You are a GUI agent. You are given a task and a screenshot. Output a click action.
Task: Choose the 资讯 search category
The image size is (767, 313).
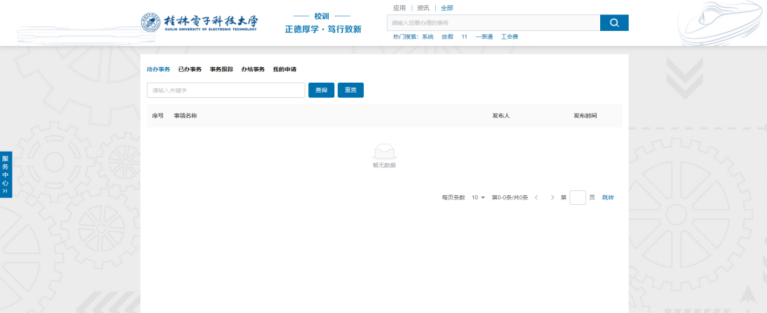[423, 8]
